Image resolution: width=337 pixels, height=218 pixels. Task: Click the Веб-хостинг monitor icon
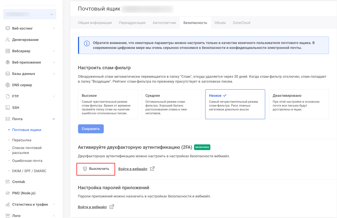coord(8,28)
